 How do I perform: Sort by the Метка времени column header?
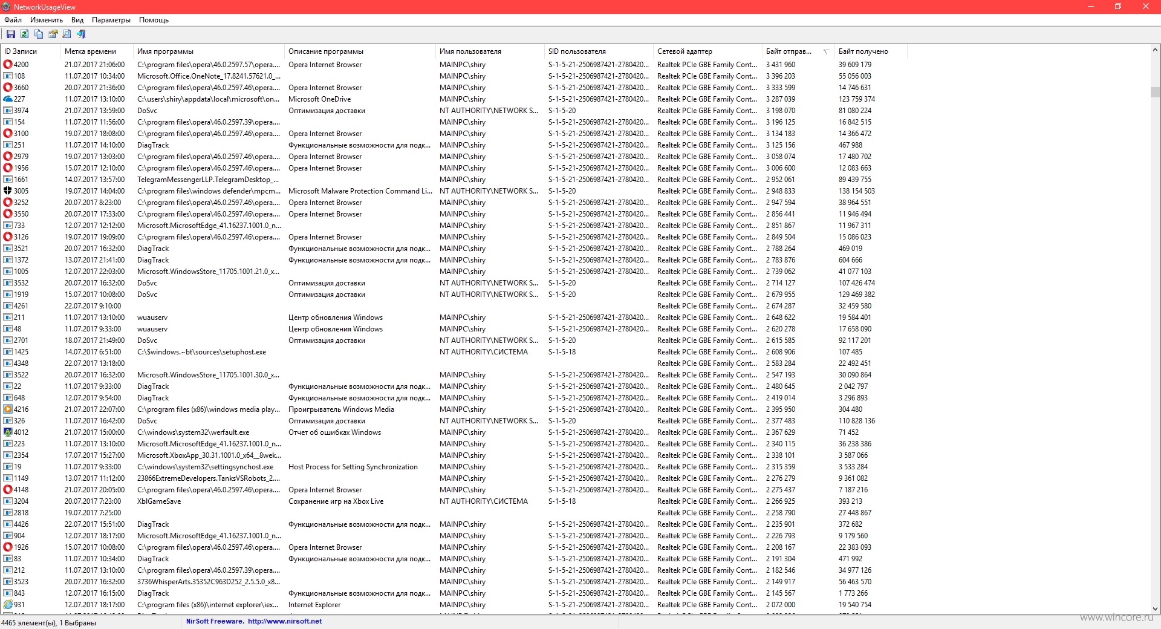pyautogui.click(x=97, y=51)
